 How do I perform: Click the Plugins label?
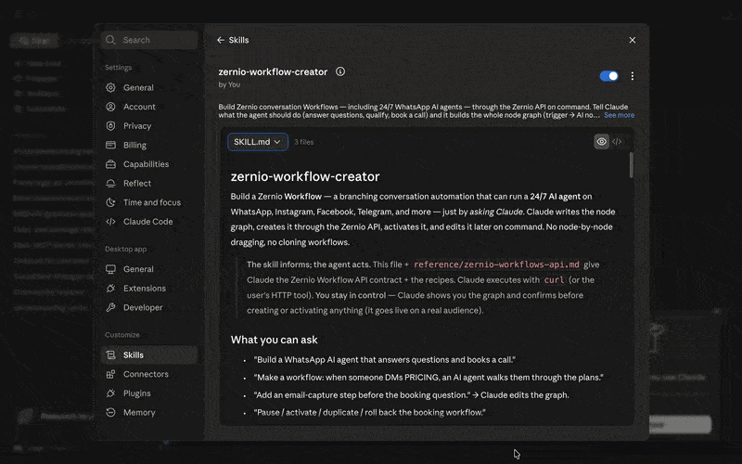click(x=136, y=393)
